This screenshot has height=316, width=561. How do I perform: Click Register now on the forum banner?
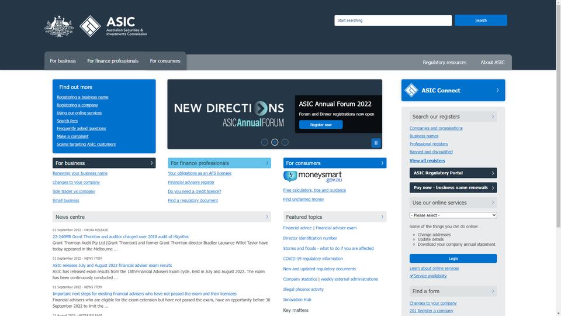pyautogui.click(x=321, y=125)
